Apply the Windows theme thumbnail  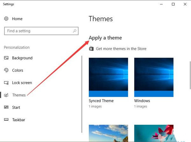point(154,77)
